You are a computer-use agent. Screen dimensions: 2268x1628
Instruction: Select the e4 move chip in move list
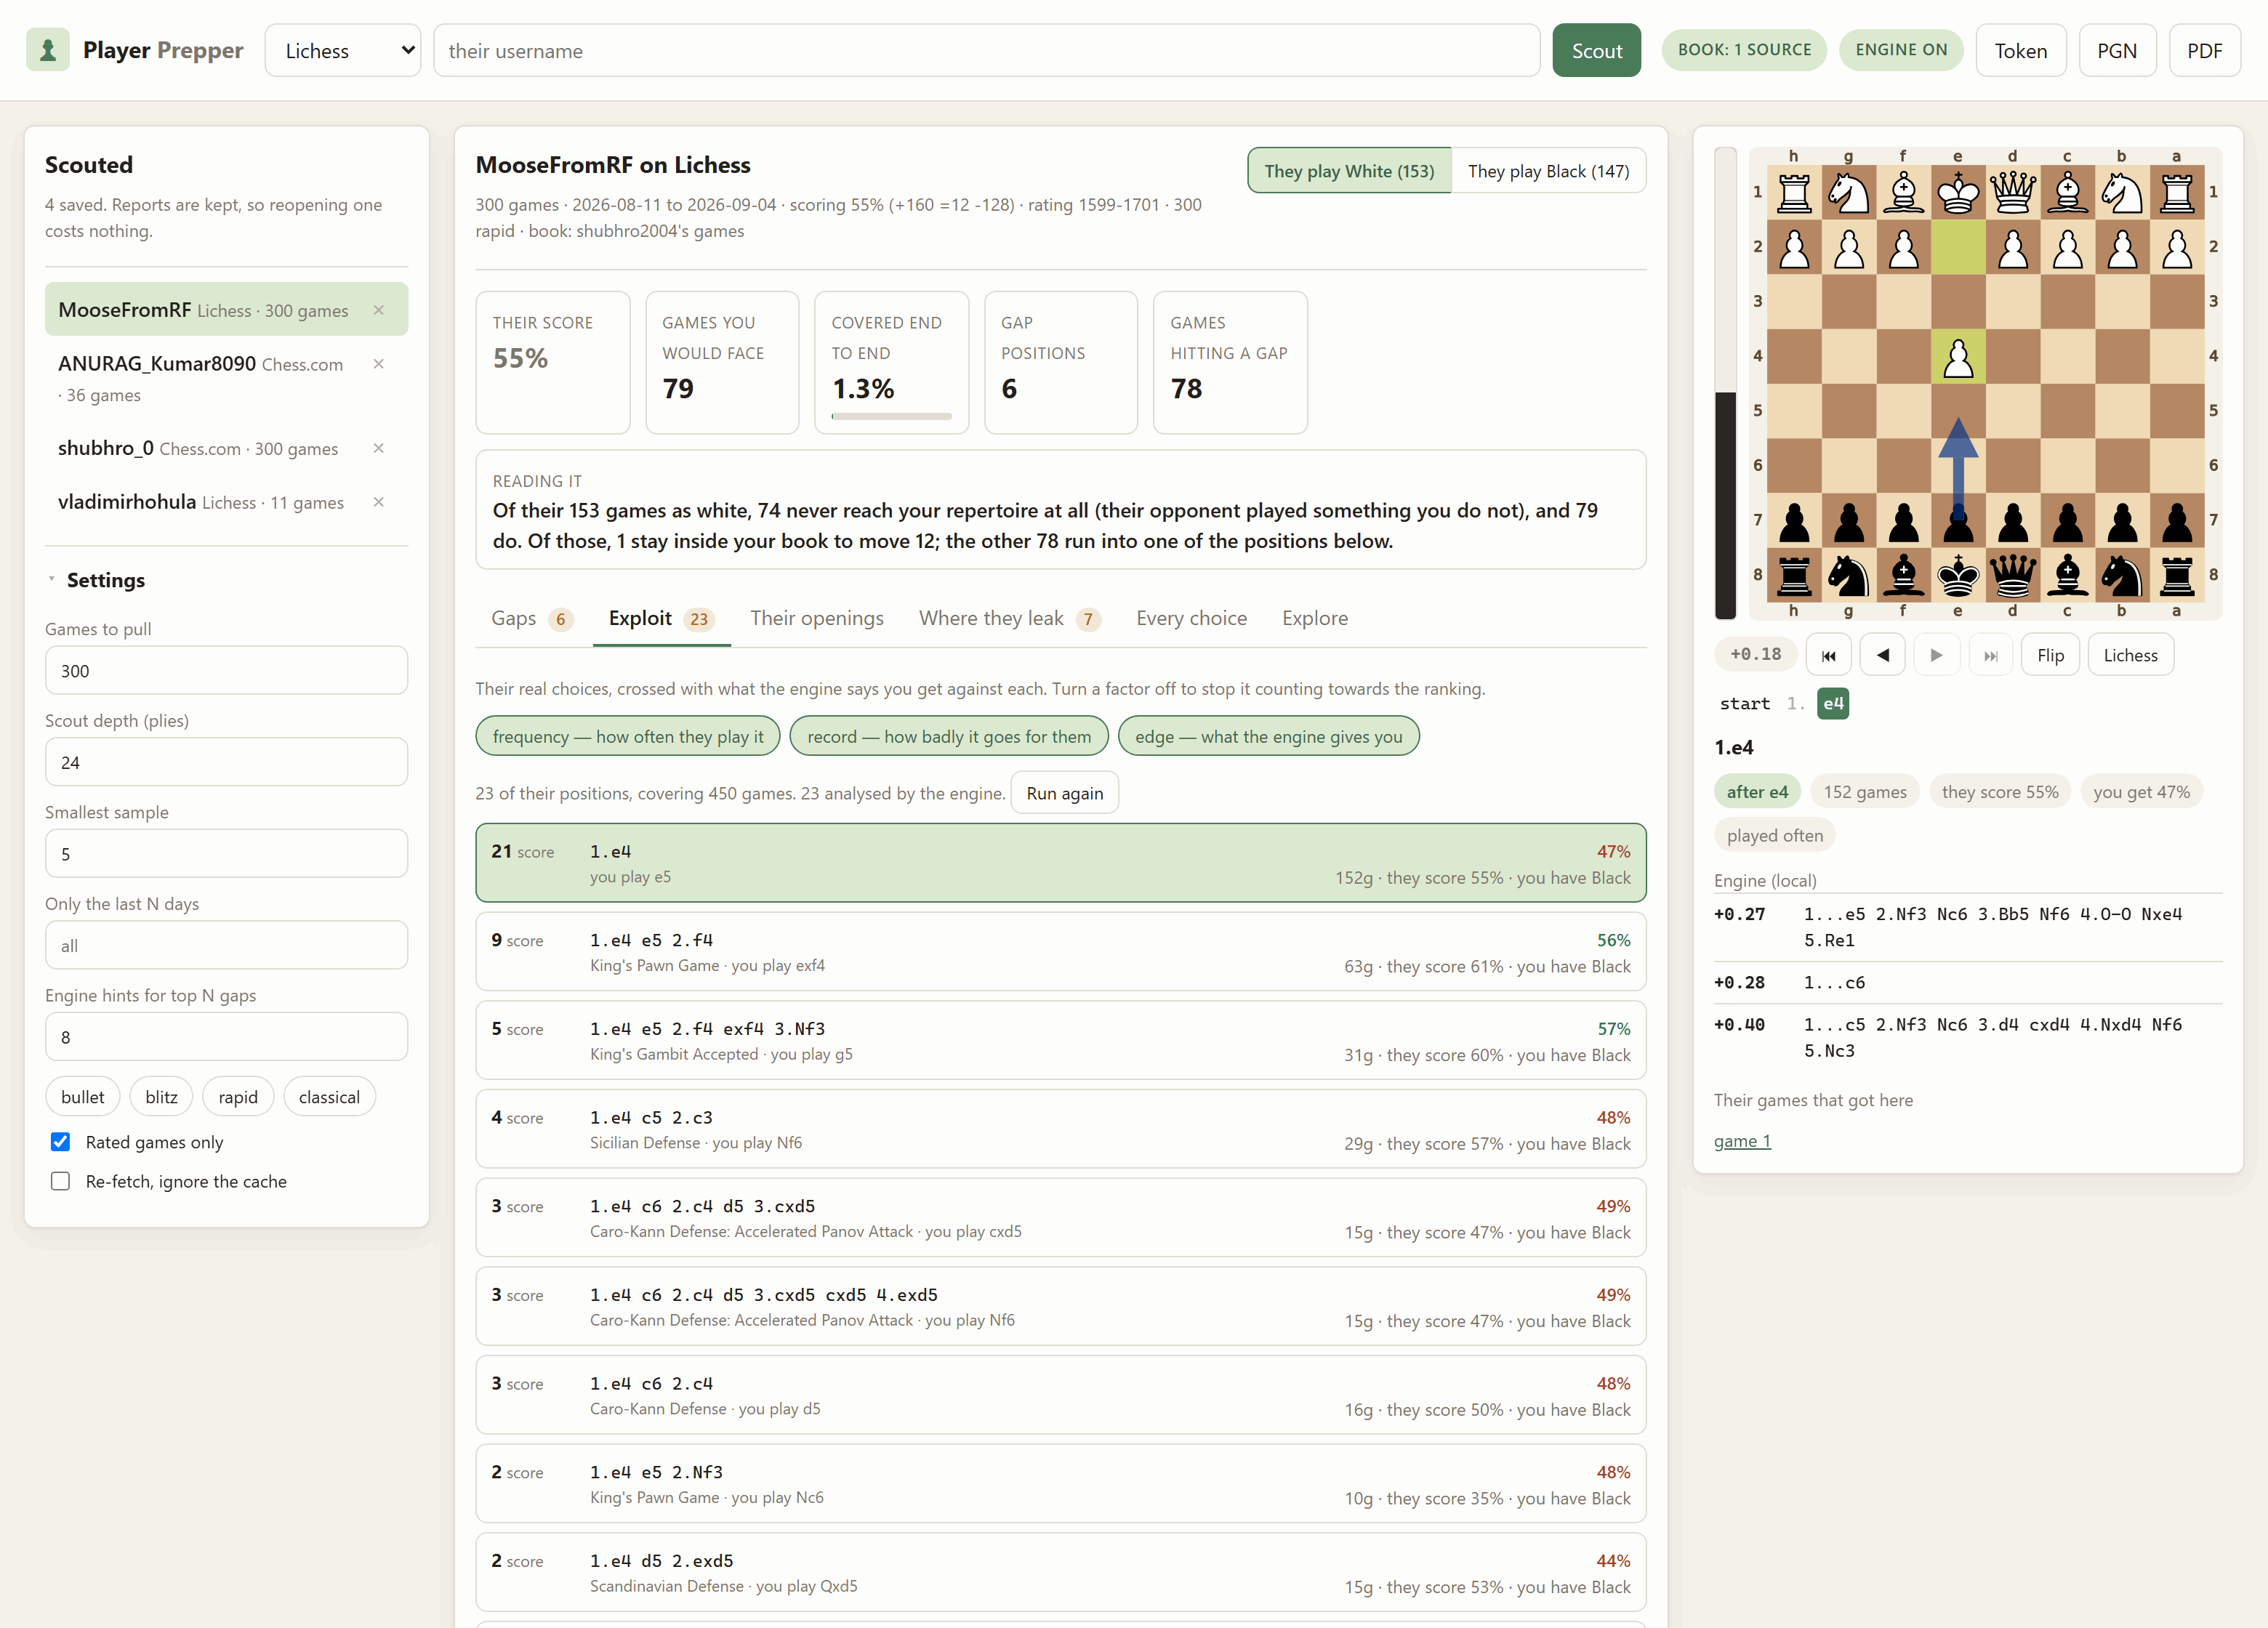click(x=1832, y=704)
